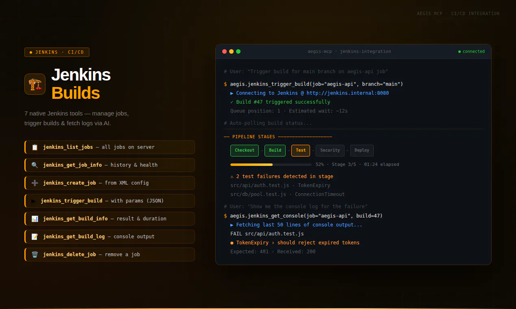Click the chart icon beside jenkins_get_build_info
The image size is (516, 309).
click(x=35, y=219)
